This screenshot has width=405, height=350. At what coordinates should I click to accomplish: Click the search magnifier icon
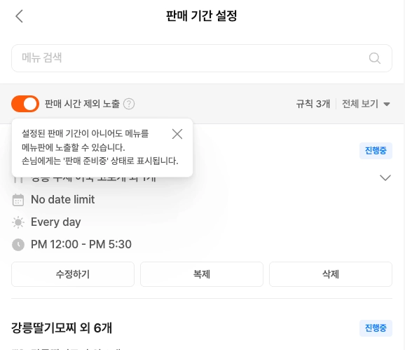[x=375, y=58]
